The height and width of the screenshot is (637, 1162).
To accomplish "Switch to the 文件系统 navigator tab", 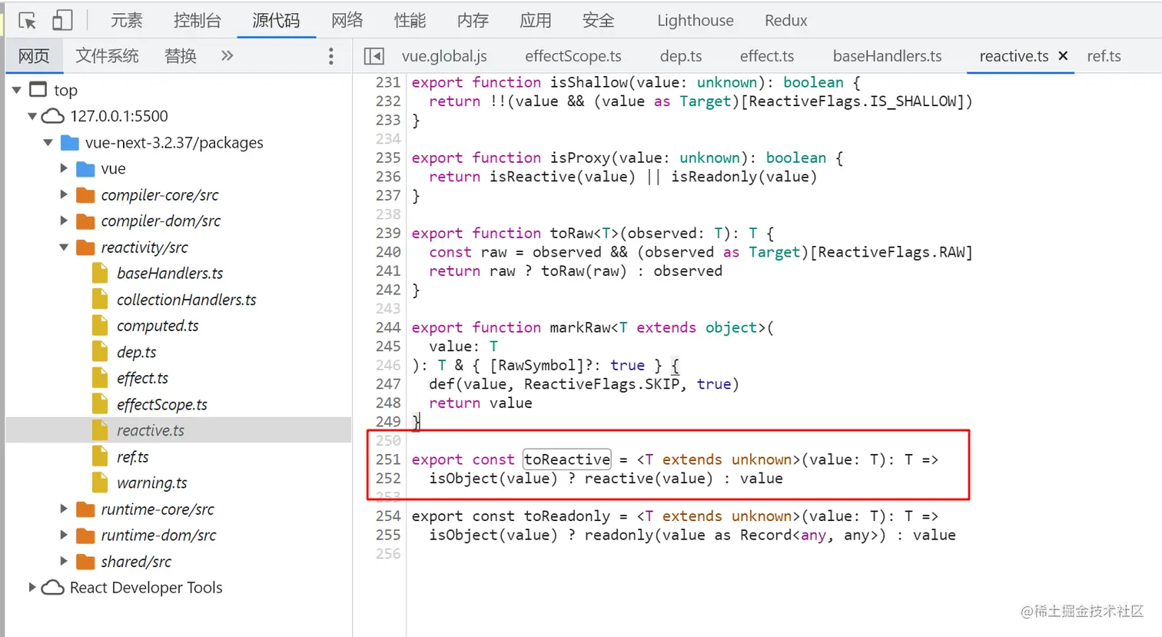I will 107,56.
